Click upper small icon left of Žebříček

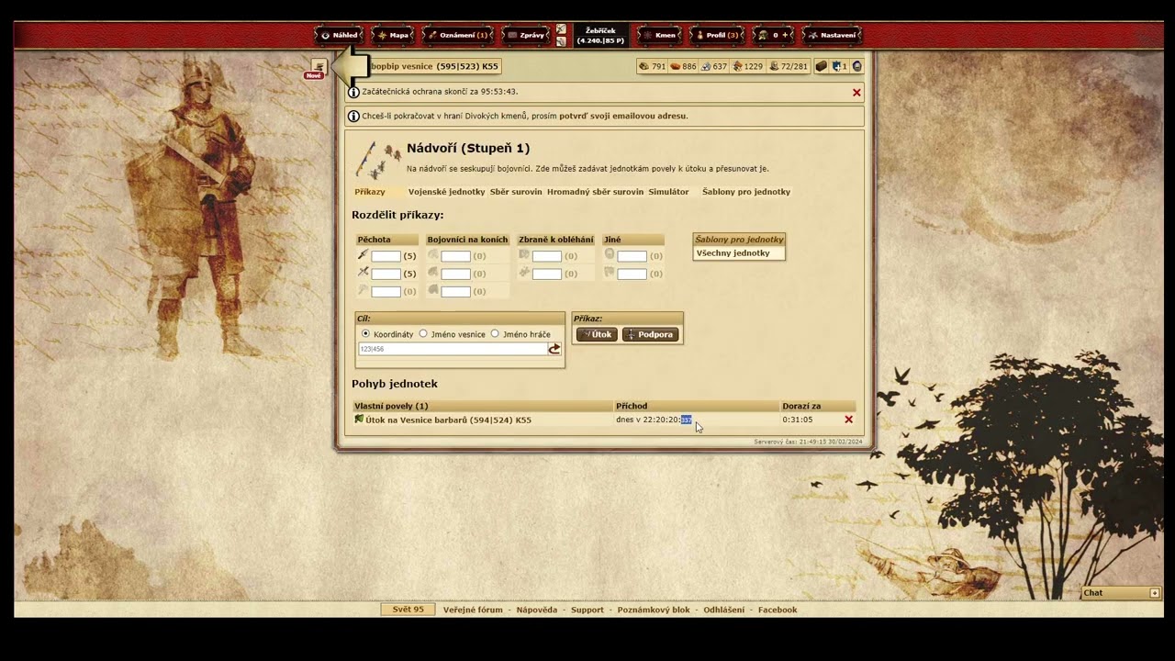click(561, 29)
